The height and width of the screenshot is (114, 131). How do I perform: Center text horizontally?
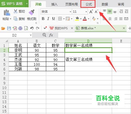click(x=110, y=19)
